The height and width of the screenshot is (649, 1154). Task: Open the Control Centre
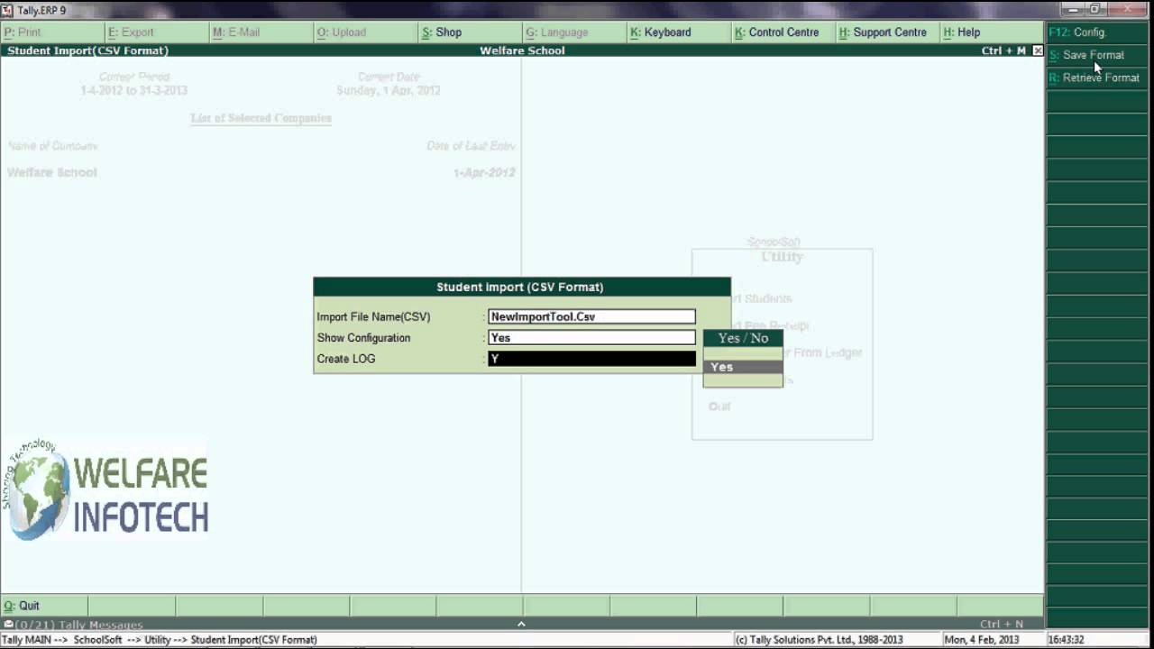point(783,32)
